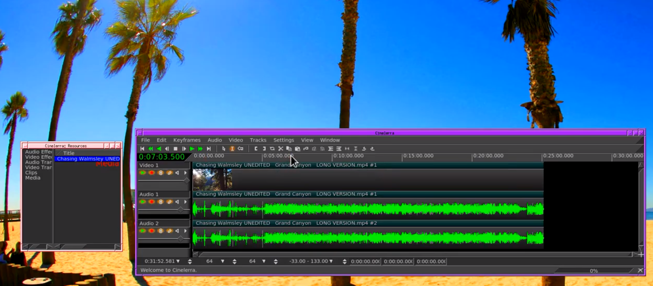Click the Audio 2 volume fader handle
This screenshot has width=653, height=286.
pyautogui.click(x=180, y=239)
